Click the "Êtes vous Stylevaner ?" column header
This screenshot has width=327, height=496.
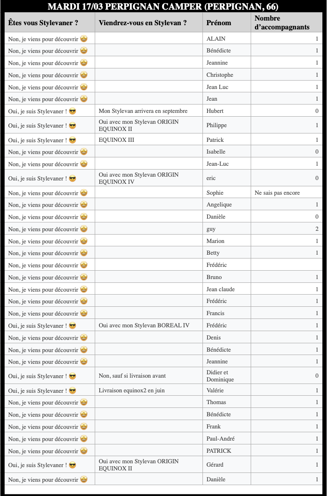[43, 23]
